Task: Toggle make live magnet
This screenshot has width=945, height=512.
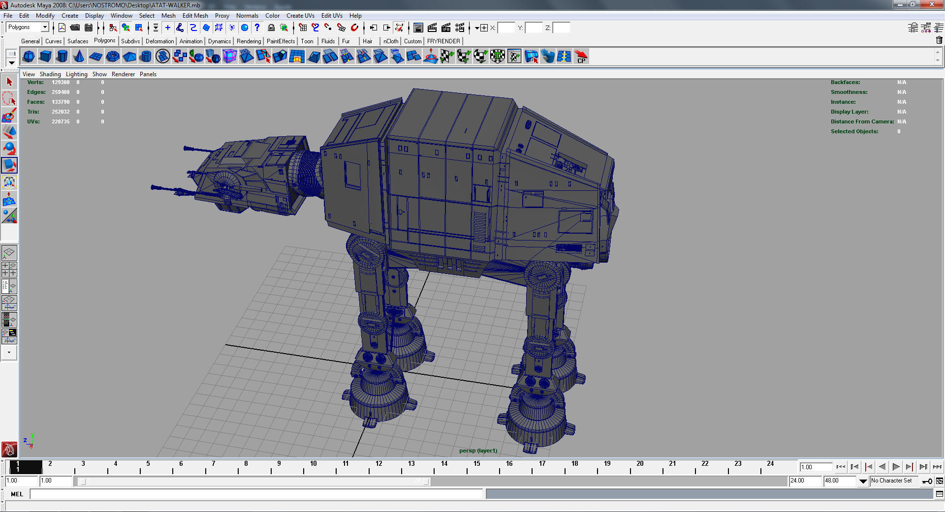Action: (354, 28)
